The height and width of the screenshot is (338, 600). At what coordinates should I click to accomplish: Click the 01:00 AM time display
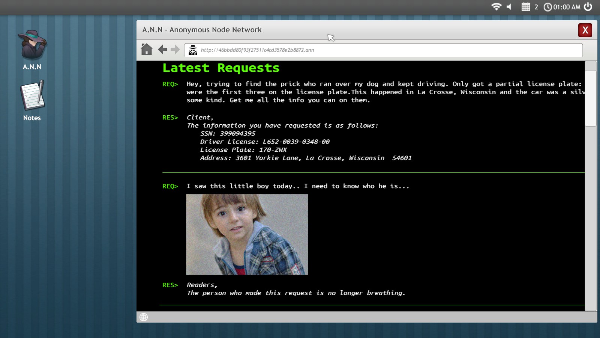(x=567, y=7)
